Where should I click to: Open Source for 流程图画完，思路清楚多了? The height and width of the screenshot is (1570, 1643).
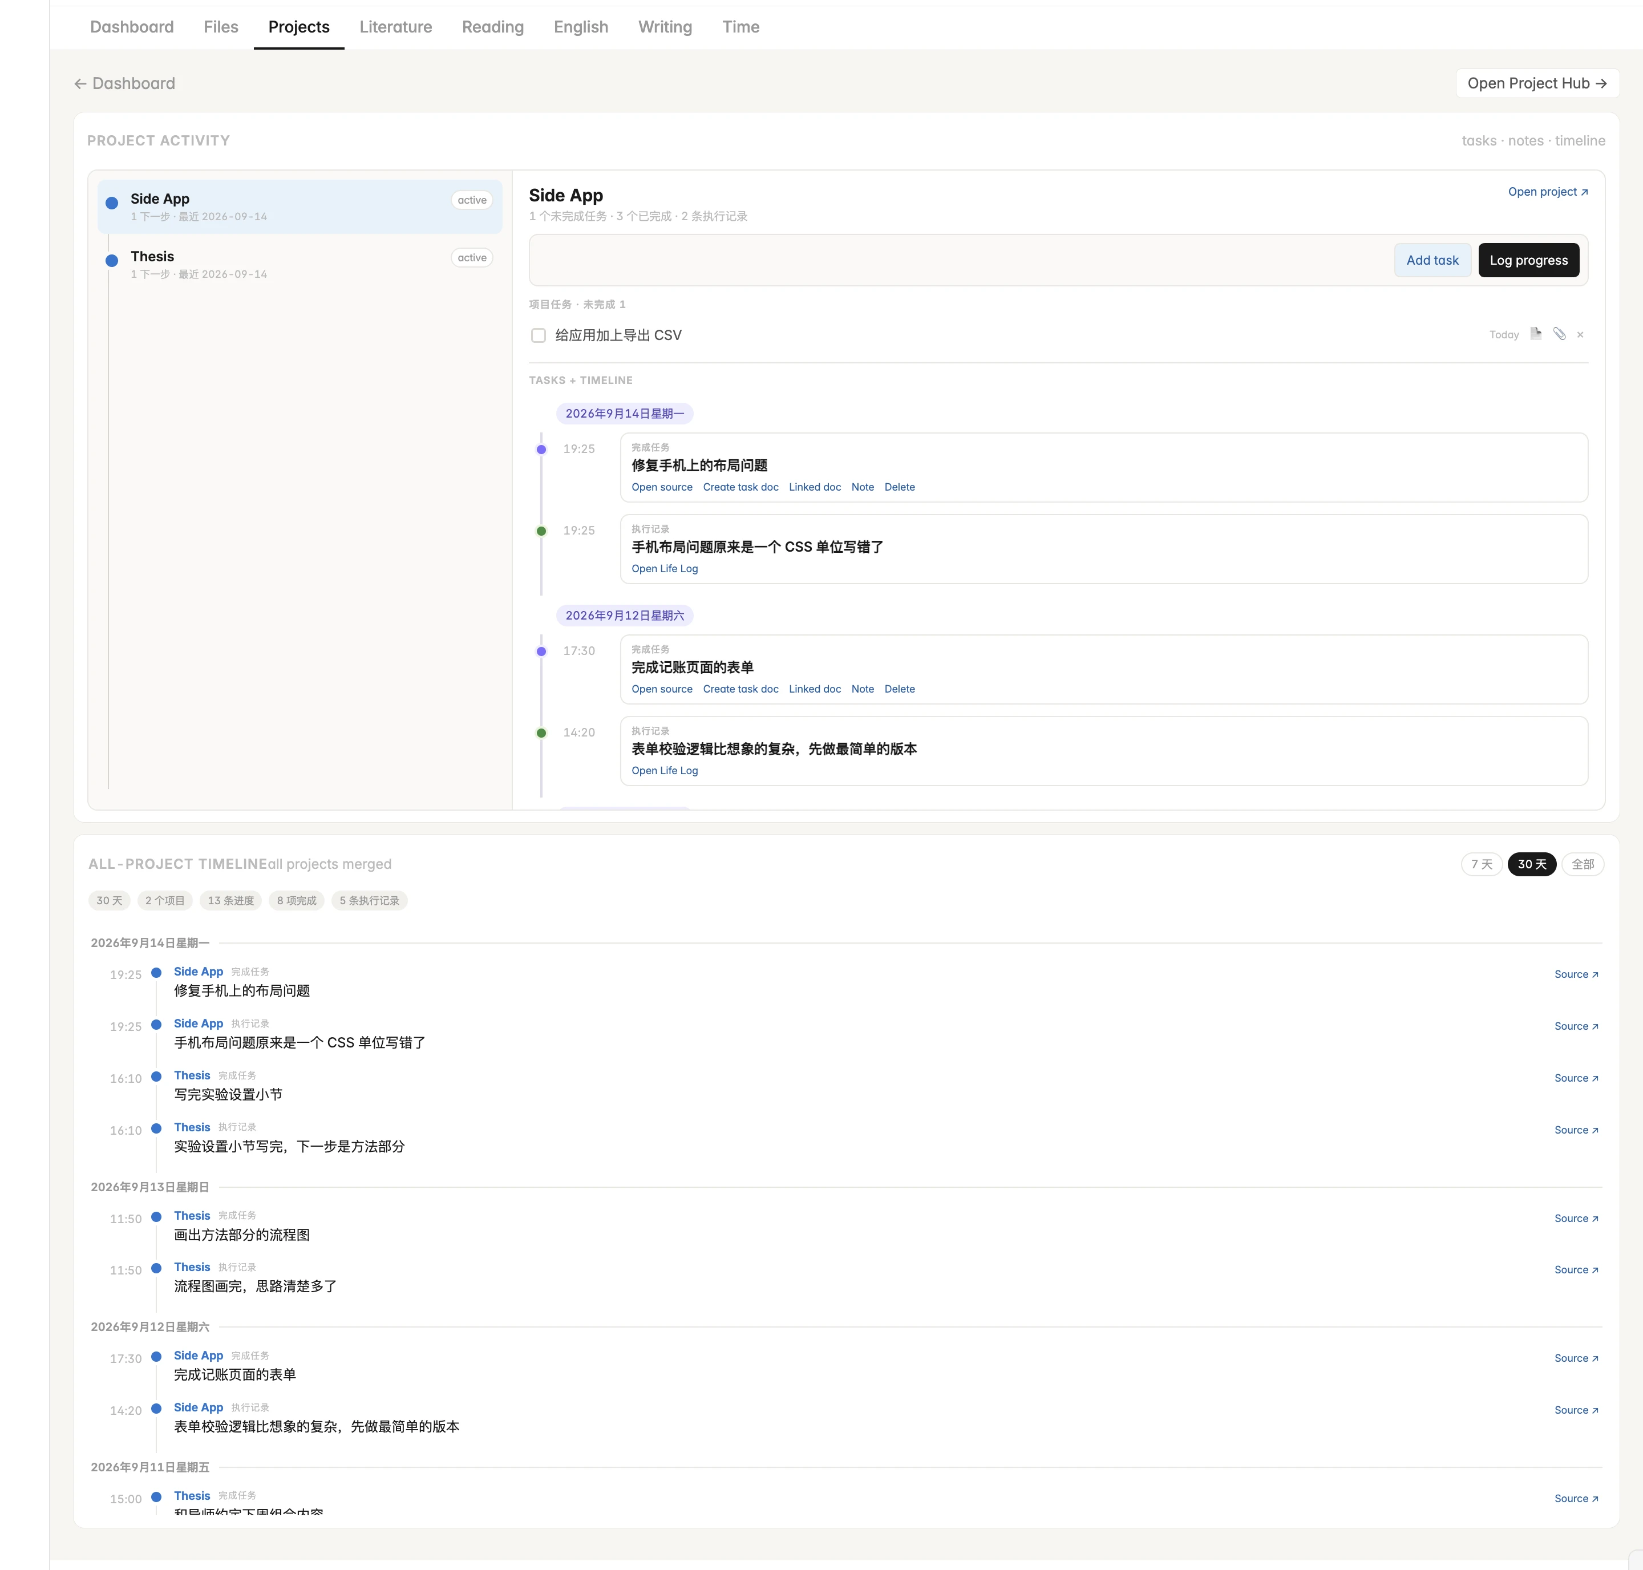click(x=1576, y=1269)
